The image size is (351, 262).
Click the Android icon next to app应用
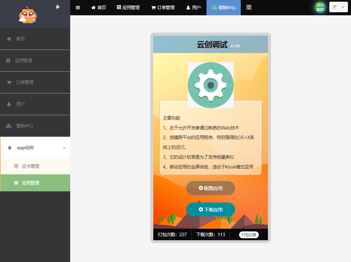point(9,147)
